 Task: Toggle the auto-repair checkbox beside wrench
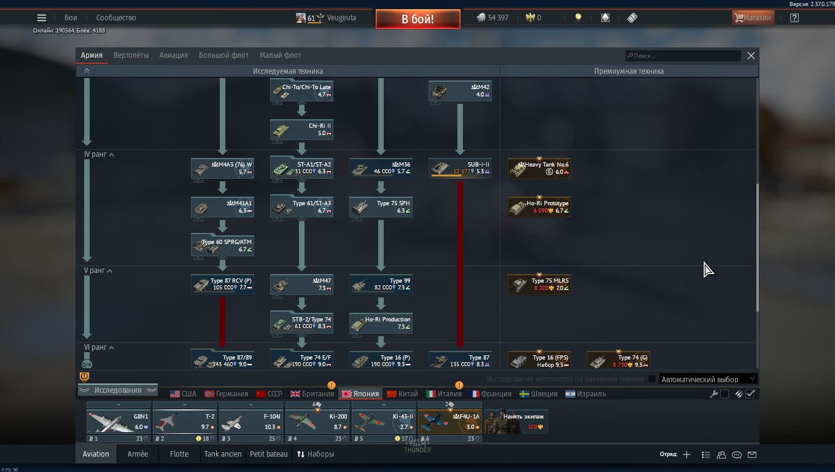(724, 394)
